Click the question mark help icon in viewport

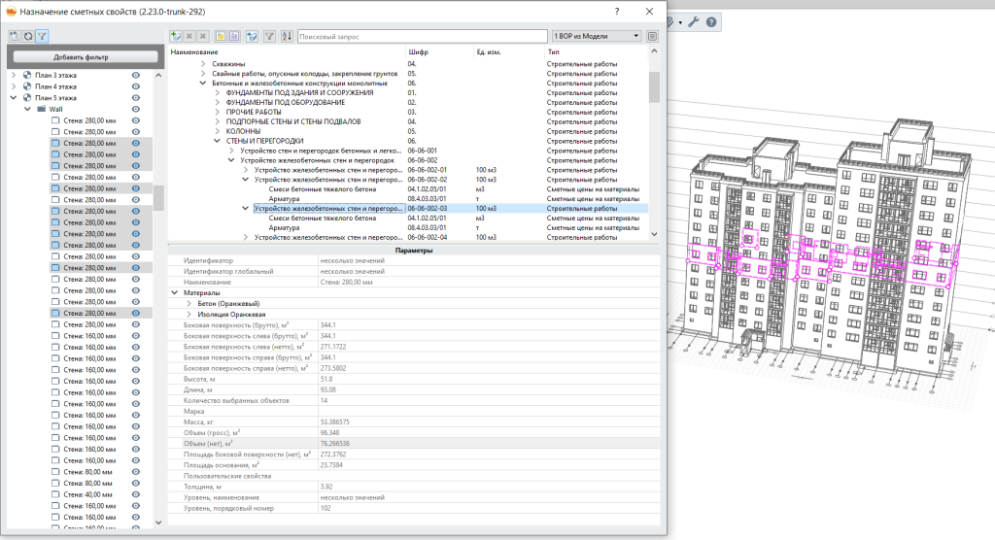tap(711, 21)
